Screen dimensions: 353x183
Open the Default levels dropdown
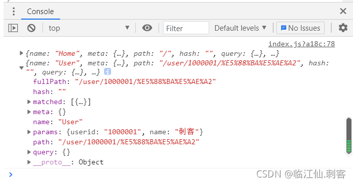point(240,28)
